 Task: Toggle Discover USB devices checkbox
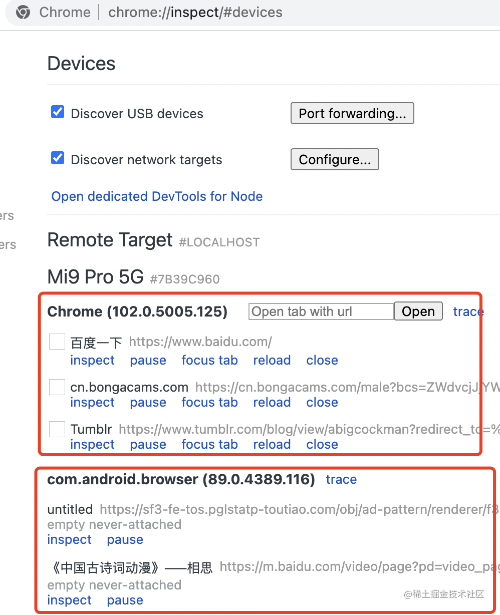58,112
